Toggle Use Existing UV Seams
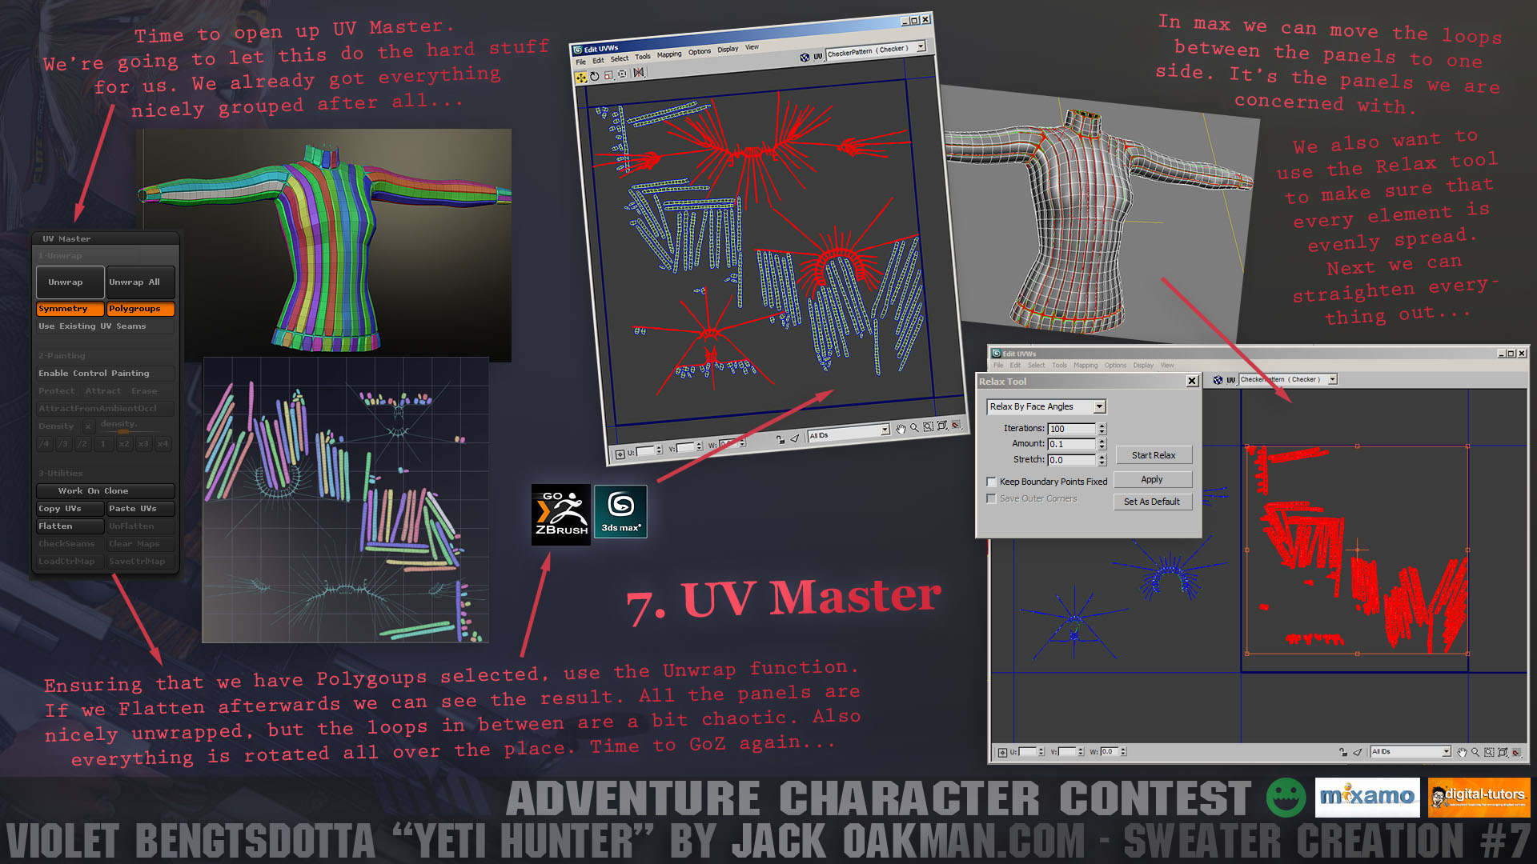Image resolution: width=1537 pixels, height=864 pixels. click(x=105, y=326)
